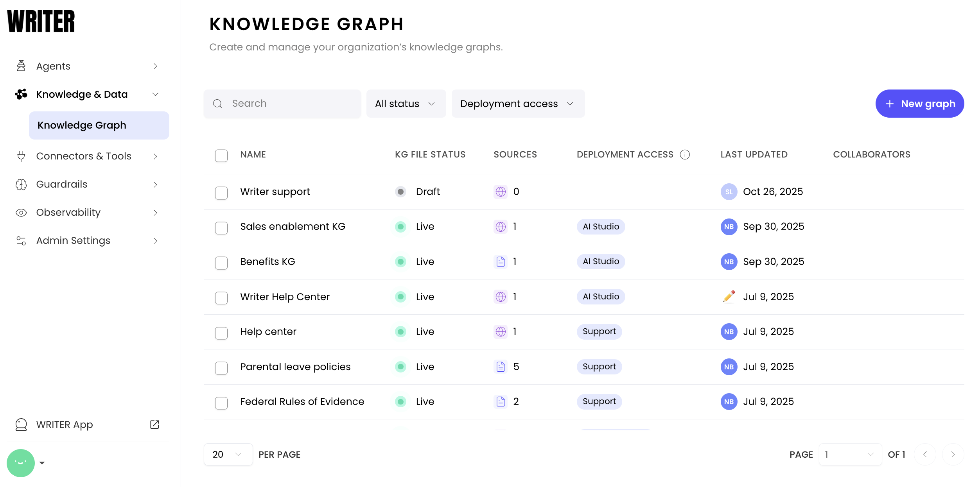This screenshot has height=487, width=980.
Task: Click the Observability eye icon
Action: point(21,213)
